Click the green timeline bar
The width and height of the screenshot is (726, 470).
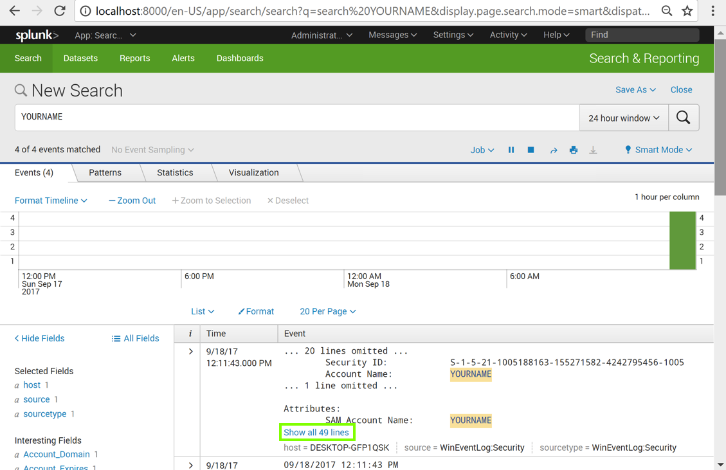pos(682,240)
